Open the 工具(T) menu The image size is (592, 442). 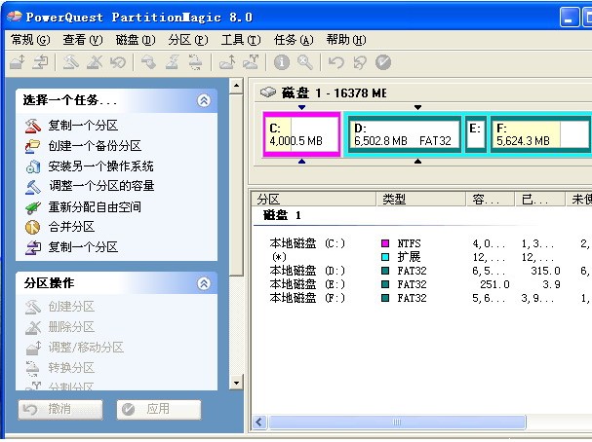(x=241, y=40)
